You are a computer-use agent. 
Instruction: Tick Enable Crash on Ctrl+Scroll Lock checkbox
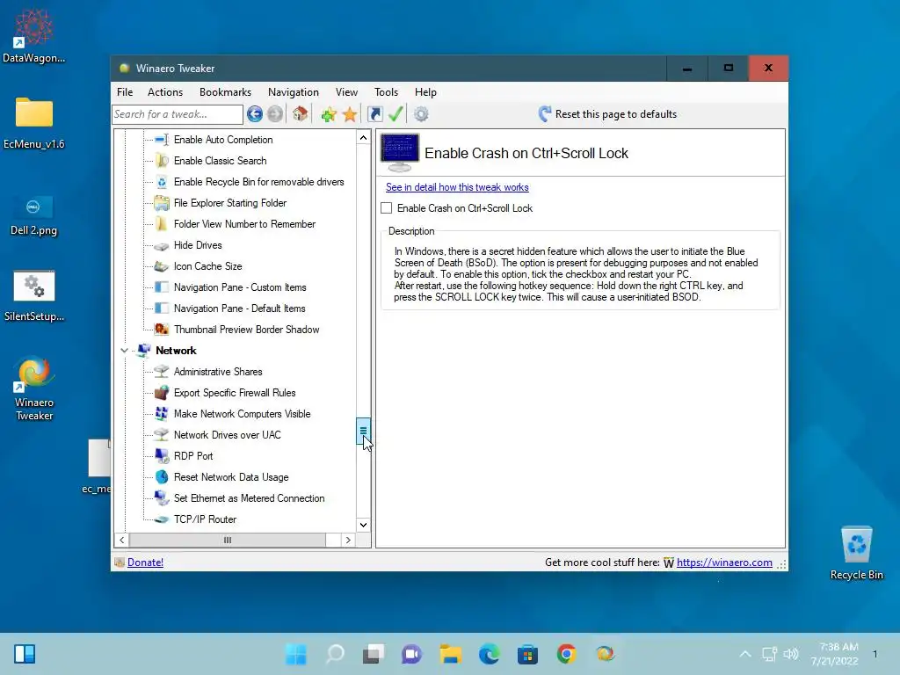387,207
